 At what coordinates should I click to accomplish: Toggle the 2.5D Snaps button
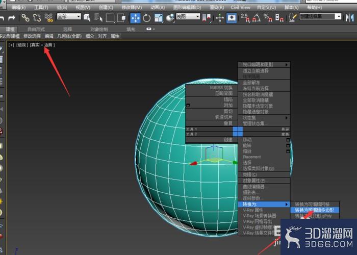(x=245, y=18)
